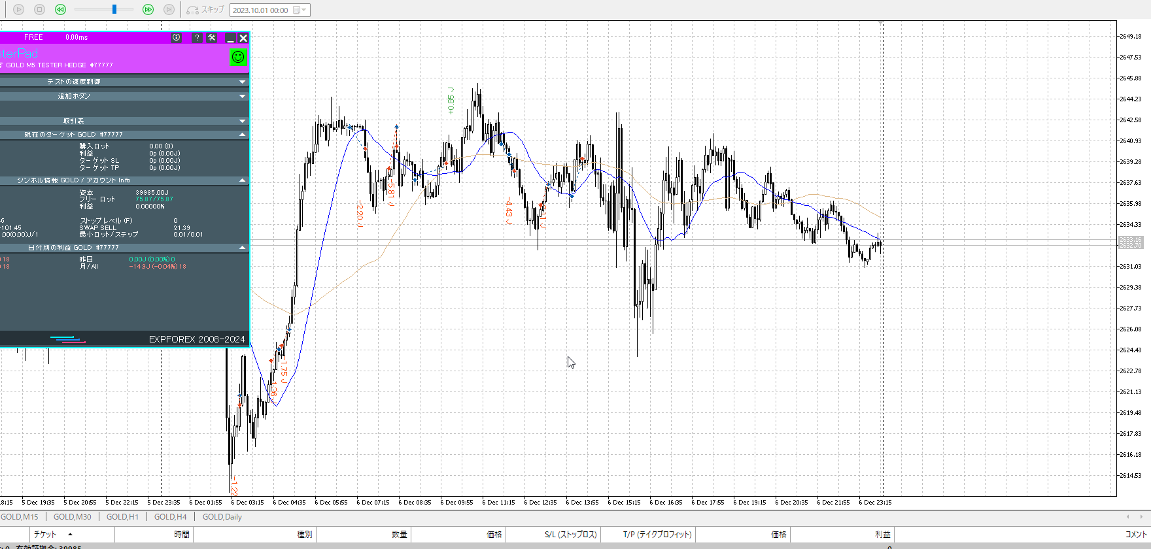The height and width of the screenshot is (549, 1151).
Task: Toggle the green smiley face button
Action: click(x=238, y=58)
